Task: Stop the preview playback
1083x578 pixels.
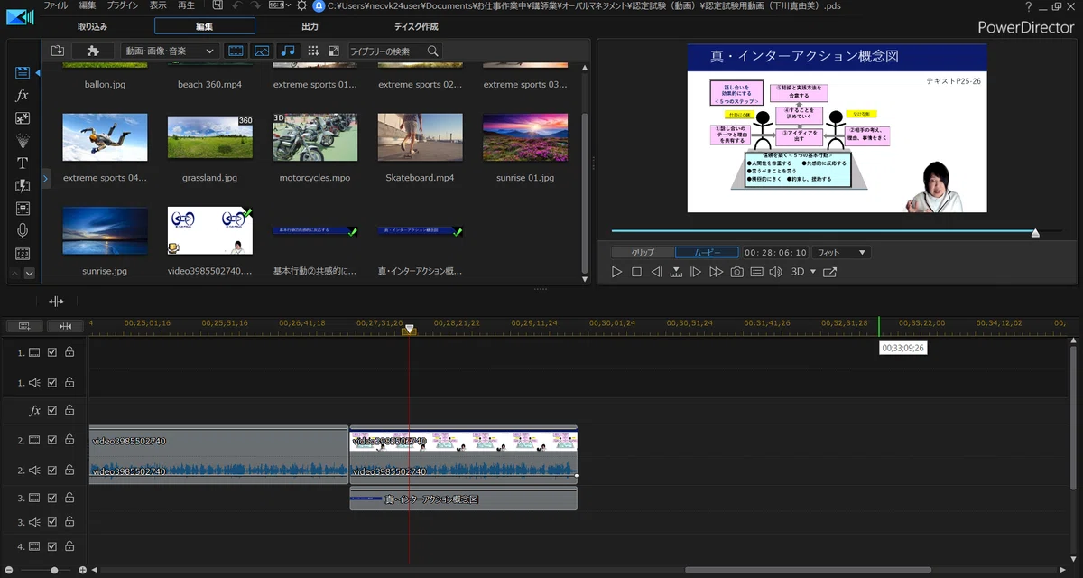Action: [x=636, y=272]
